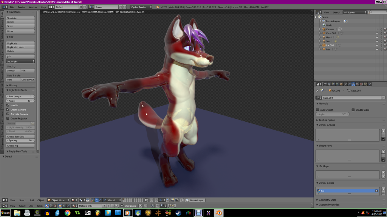Enable the Create Projector checkbox
Screen dimensions: 387x217
pyautogui.click(x=8, y=118)
